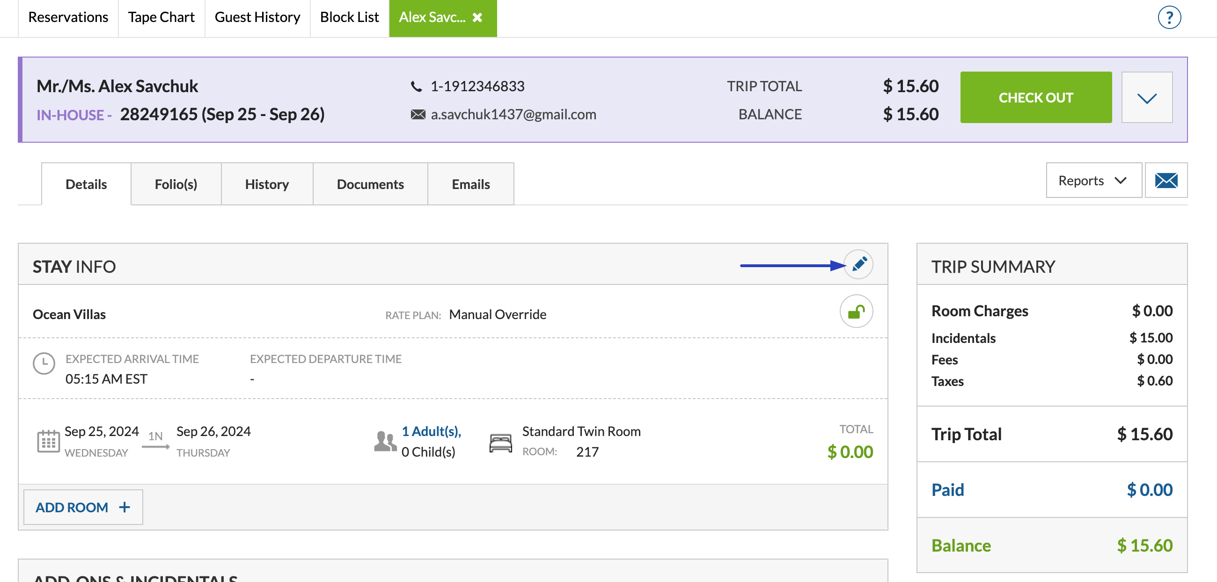1217x582 pixels.
Task: Click the blue envelope email button
Action: pyautogui.click(x=1166, y=180)
